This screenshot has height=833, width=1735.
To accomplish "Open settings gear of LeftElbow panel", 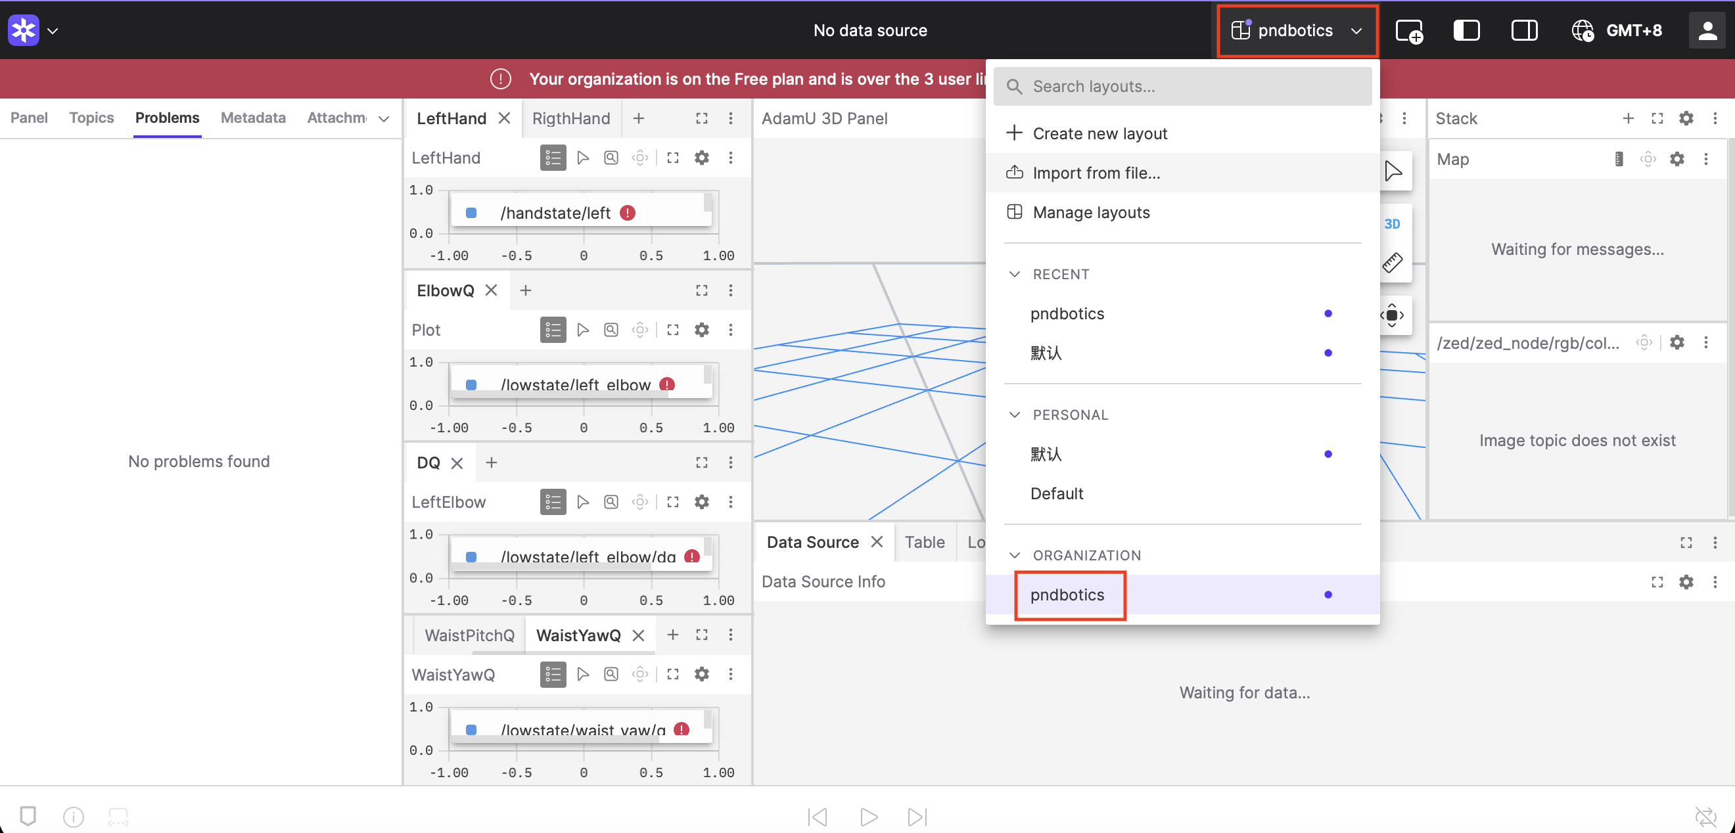I will (x=702, y=502).
